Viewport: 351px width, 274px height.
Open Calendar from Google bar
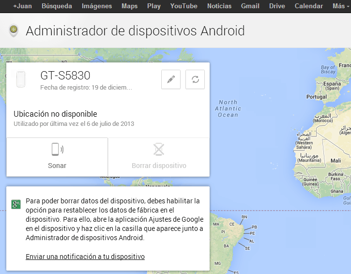tap(308, 6)
